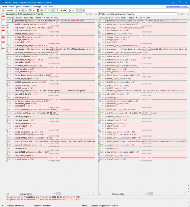This screenshot has height=207, width=190.
Task: Click the red flag icon in status bar
Action: pyautogui.click(x=2, y=206)
